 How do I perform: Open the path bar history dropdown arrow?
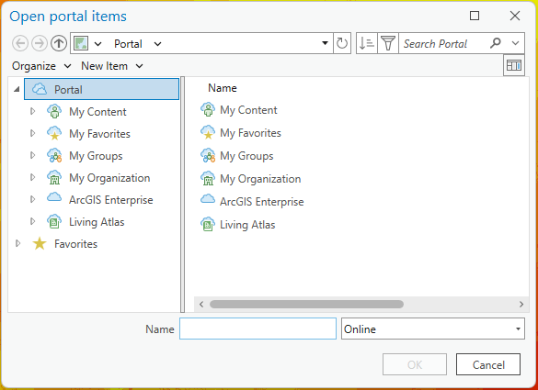pyautogui.click(x=325, y=43)
